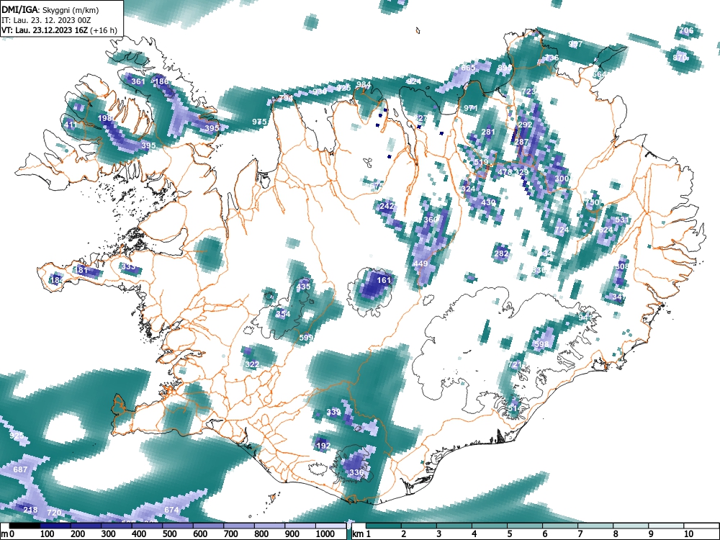This screenshot has width=720, height=540.
Task: Pick the pale lavender 900–1000 m legend swatch
Action: click(x=300, y=526)
